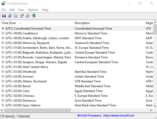Screen dimensions: 157x119
Task: Click the Syria Standard Time description cell
Action: coord(88,101)
